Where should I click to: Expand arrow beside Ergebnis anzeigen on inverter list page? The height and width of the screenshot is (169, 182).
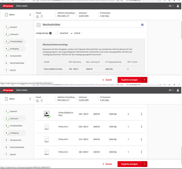coord(144,164)
